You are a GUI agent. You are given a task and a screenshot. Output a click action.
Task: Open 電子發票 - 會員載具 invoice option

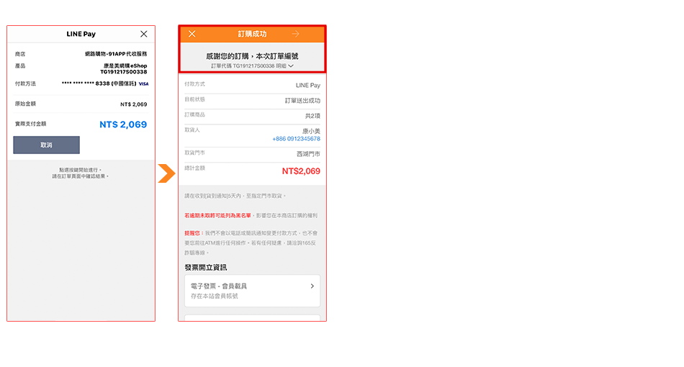(252, 291)
